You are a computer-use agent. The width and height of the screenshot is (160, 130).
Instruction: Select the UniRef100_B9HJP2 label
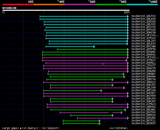(x=143, y=85)
